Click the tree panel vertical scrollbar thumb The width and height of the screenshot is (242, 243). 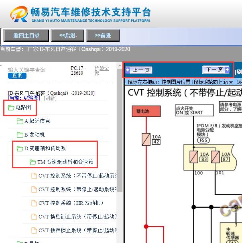[x=120, y=130]
